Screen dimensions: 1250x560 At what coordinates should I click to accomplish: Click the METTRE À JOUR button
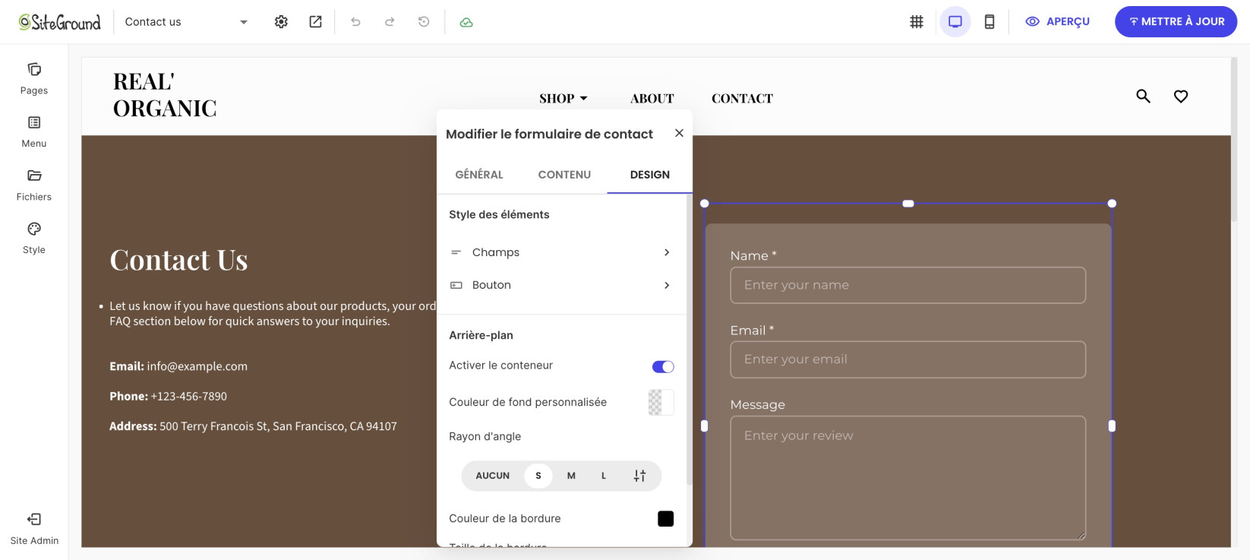pyautogui.click(x=1176, y=22)
